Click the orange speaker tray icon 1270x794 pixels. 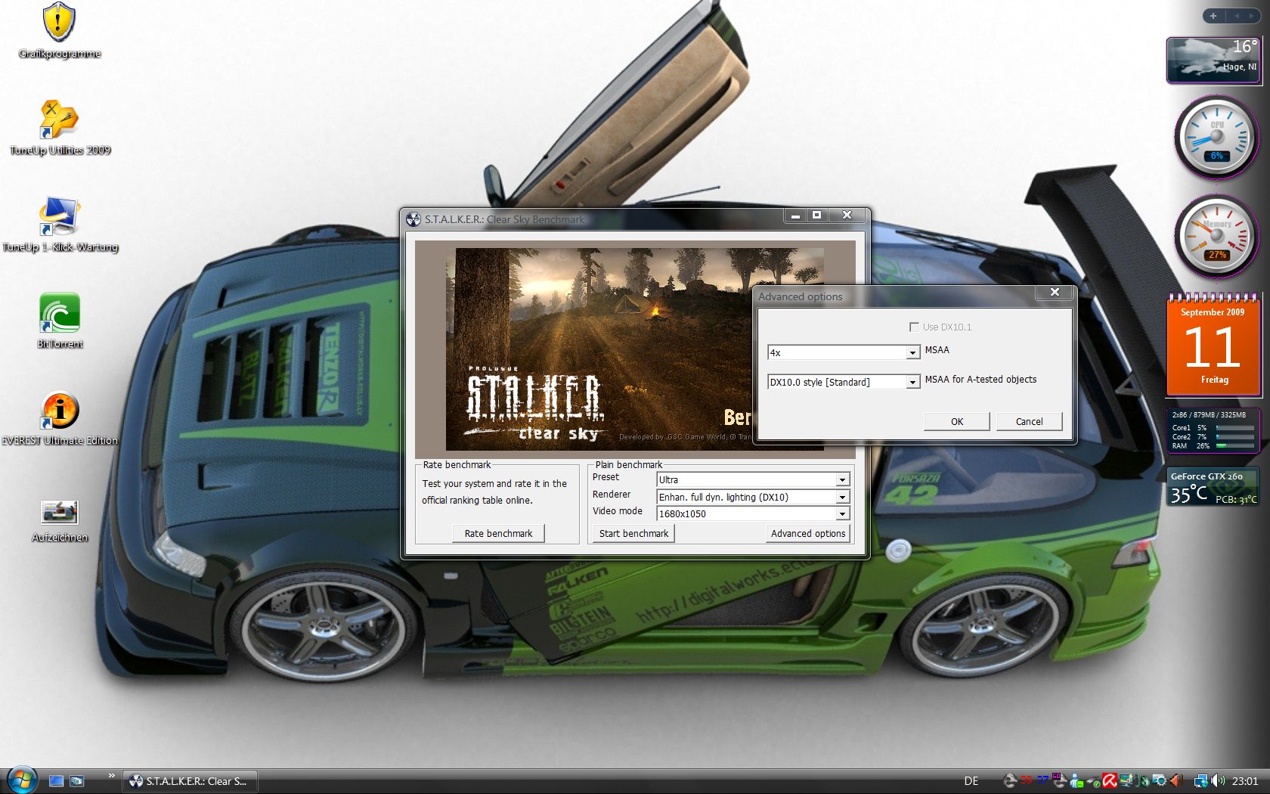[1176, 781]
